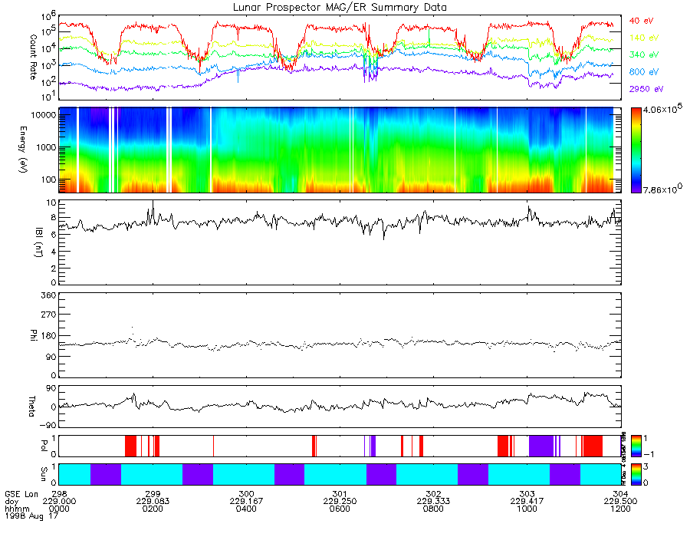Click the energy spectrogram color bar
Viewport: 690px width, 537px height.
click(636, 150)
